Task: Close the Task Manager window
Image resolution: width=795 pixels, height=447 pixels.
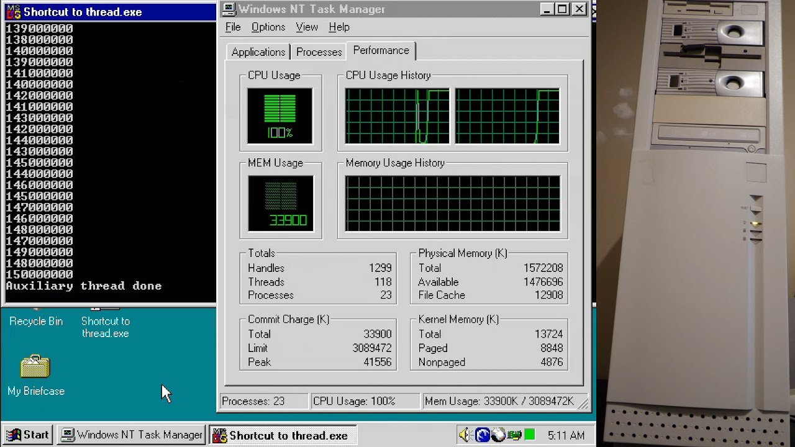Action: (x=579, y=9)
